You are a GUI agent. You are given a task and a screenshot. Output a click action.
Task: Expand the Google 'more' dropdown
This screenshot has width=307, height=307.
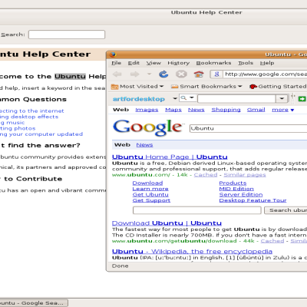(282, 110)
